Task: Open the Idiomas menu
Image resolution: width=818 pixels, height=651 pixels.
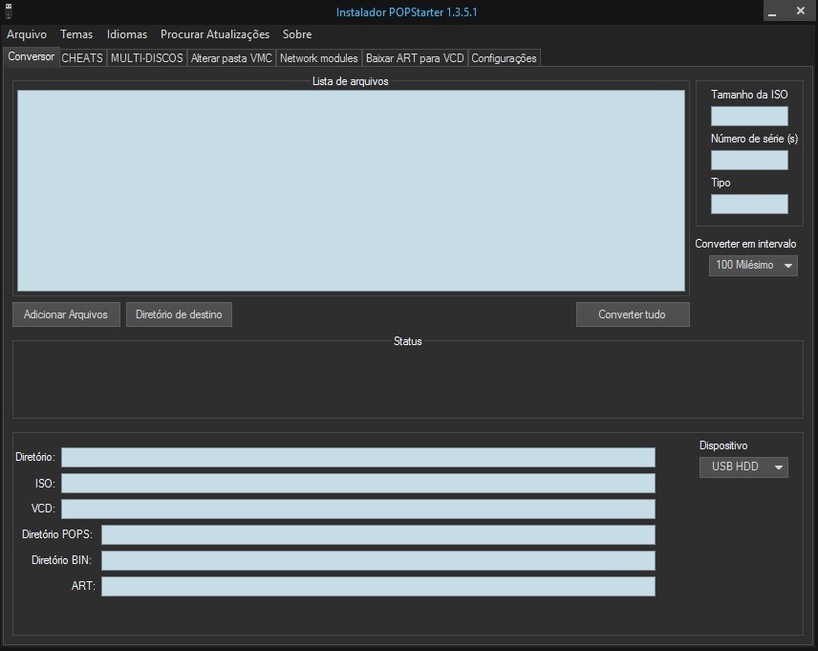Action: (x=127, y=34)
